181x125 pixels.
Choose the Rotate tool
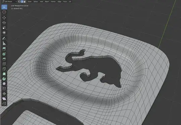point(4,23)
